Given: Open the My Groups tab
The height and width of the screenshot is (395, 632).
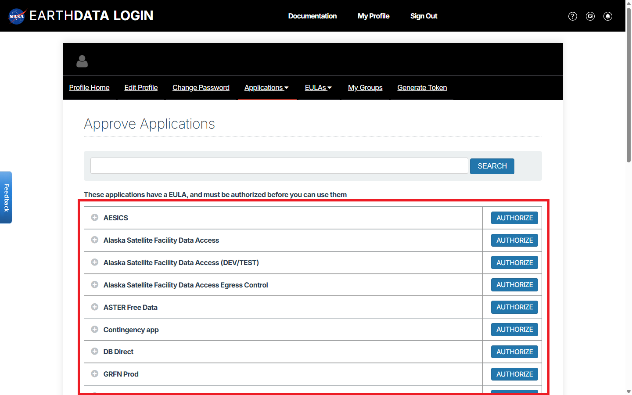Looking at the screenshot, I should coord(365,88).
